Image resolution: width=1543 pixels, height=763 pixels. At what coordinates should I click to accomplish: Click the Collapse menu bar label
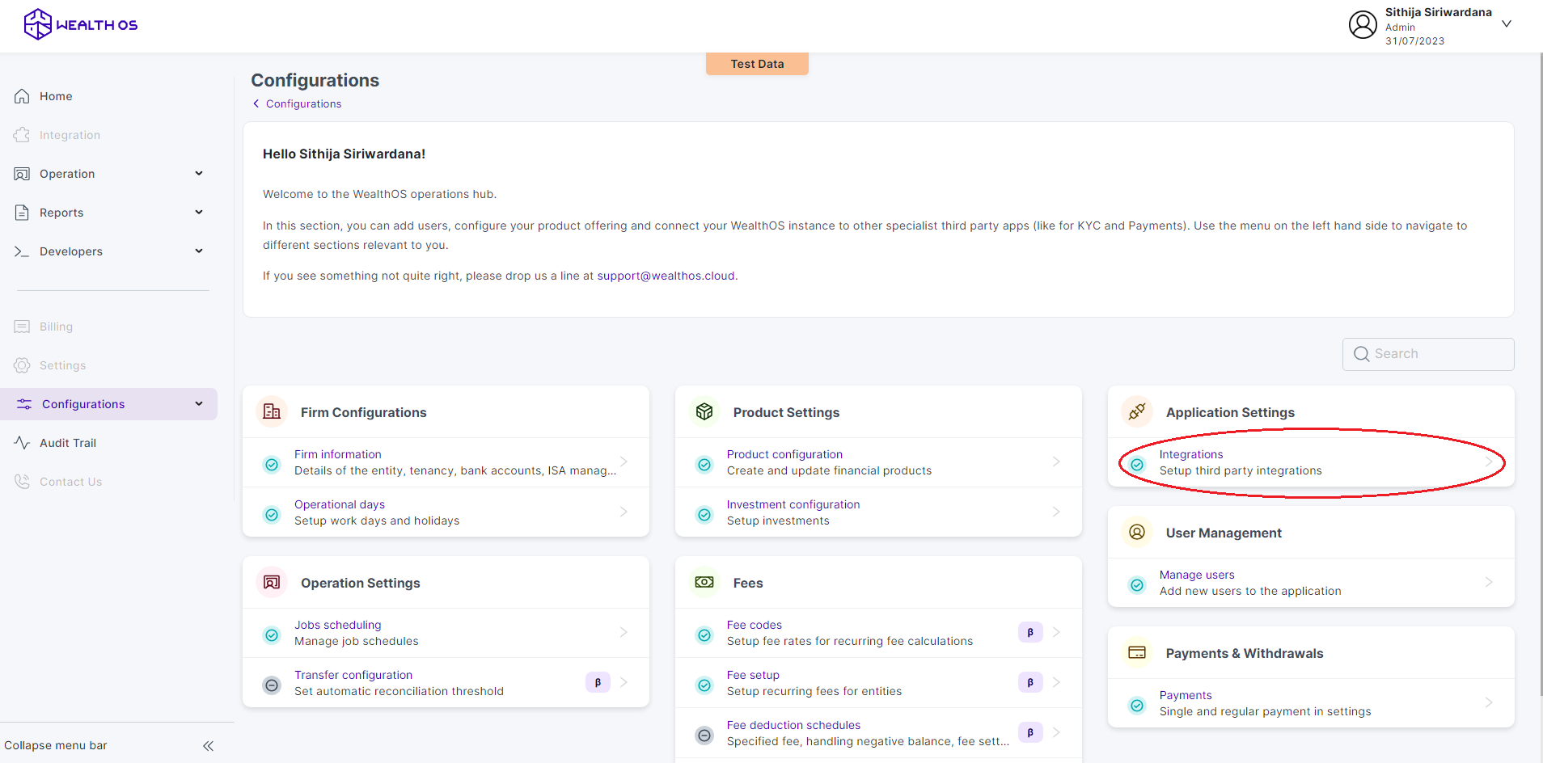(56, 745)
